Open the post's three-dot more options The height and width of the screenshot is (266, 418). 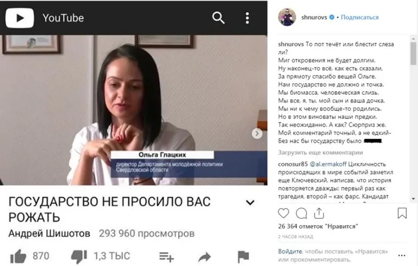402,256
